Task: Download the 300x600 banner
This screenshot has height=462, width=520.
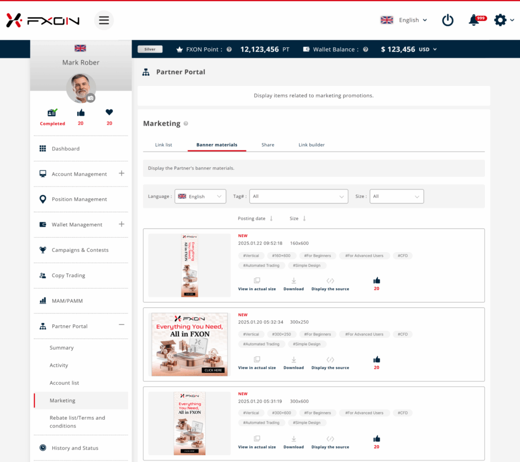Action: pyautogui.click(x=294, y=443)
